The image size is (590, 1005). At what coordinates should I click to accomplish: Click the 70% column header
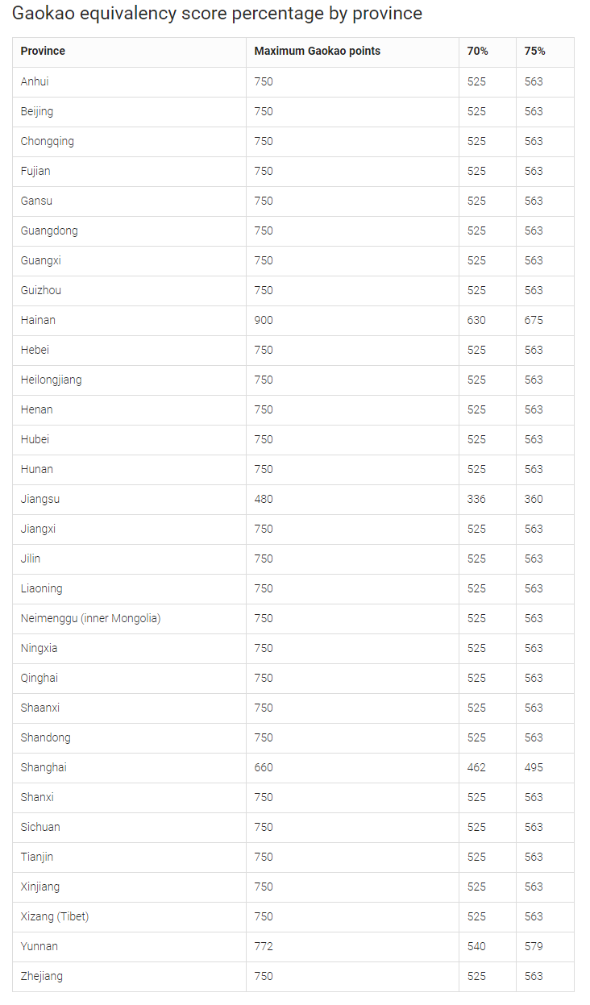coord(477,52)
